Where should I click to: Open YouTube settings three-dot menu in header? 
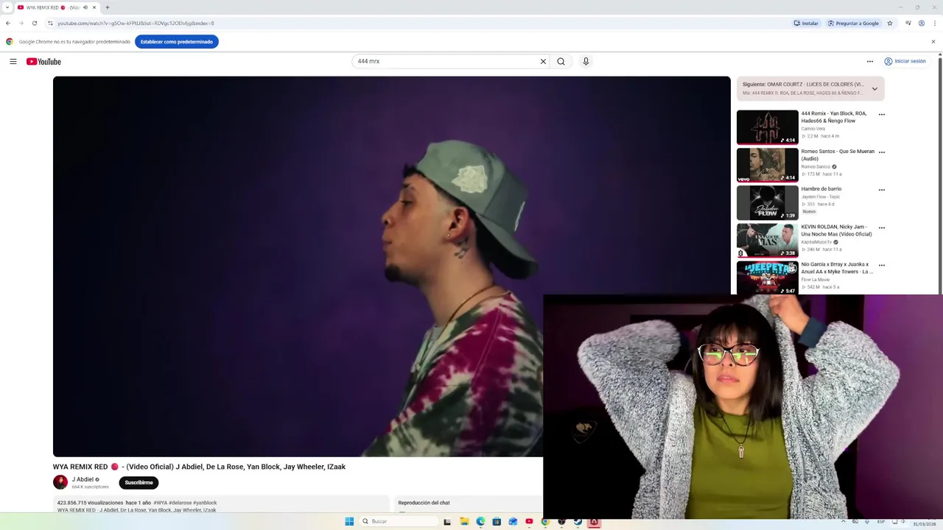(869, 62)
